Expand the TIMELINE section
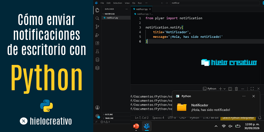Screen dimensions: 264x132 (x=116, y=118)
